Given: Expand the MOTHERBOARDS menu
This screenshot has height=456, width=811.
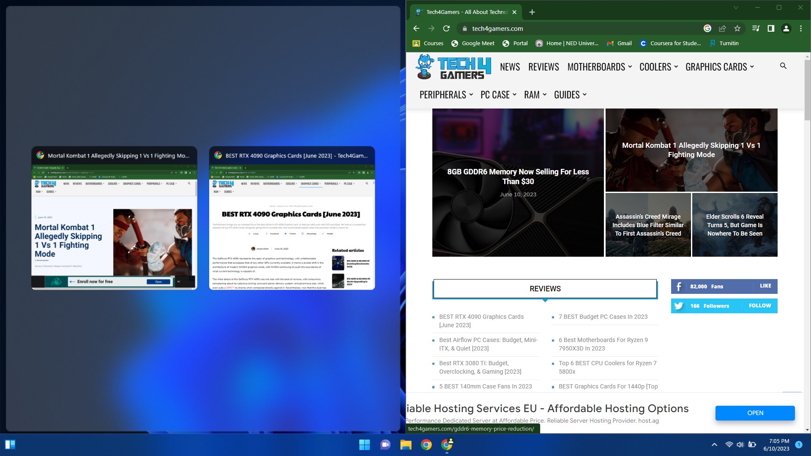Looking at the screenshot, I should [x=599, y=67].
